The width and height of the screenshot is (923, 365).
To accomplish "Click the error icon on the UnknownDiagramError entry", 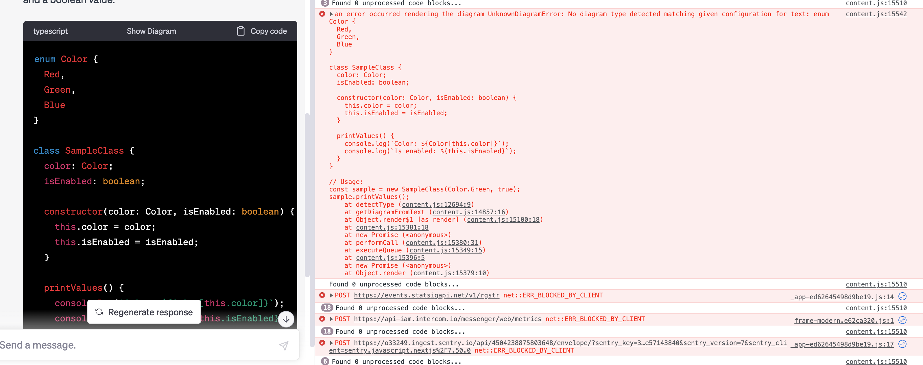I will click(x=322, y=14).
